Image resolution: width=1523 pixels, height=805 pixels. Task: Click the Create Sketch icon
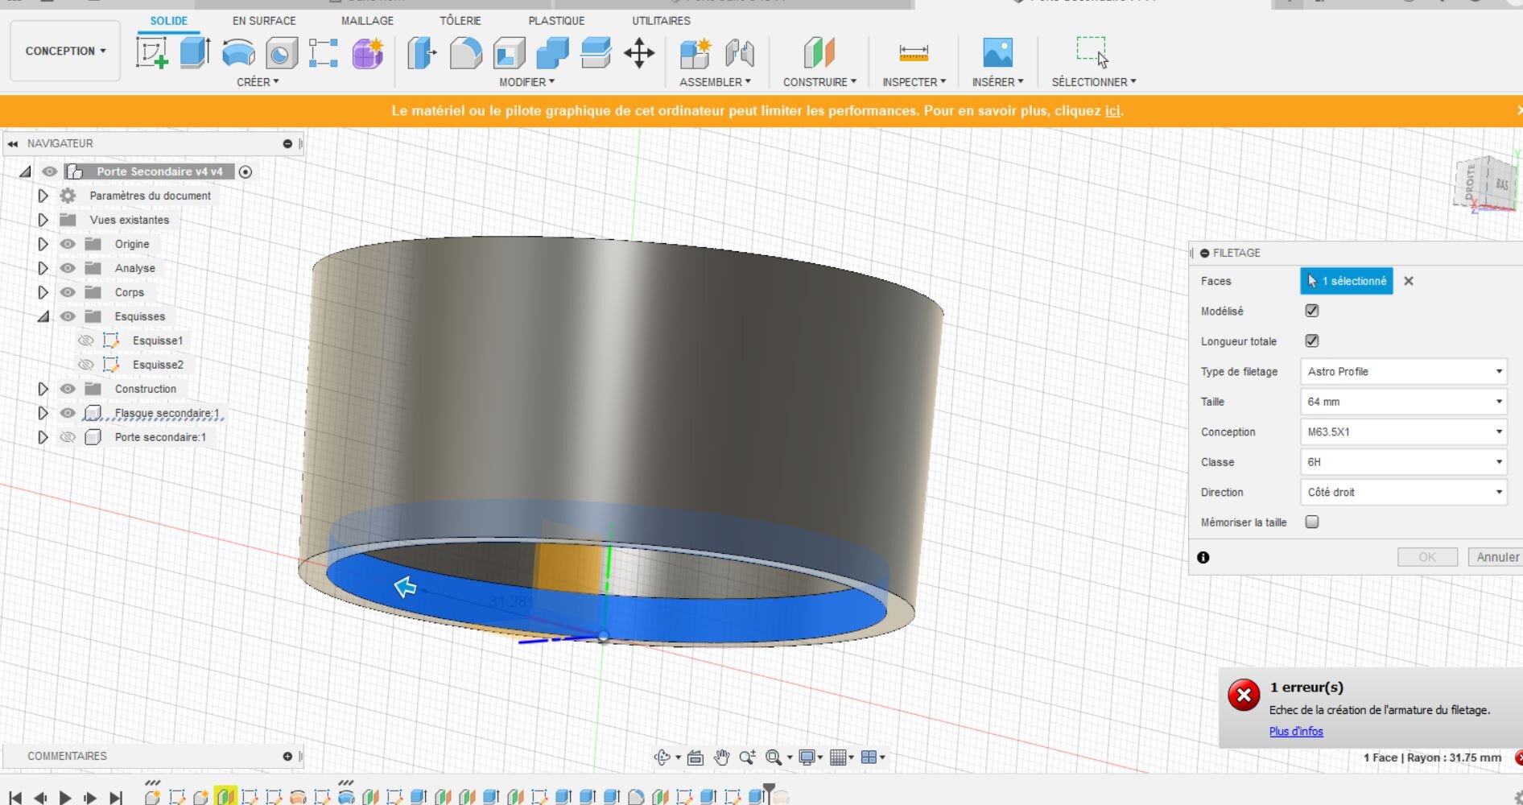(151, 53)
